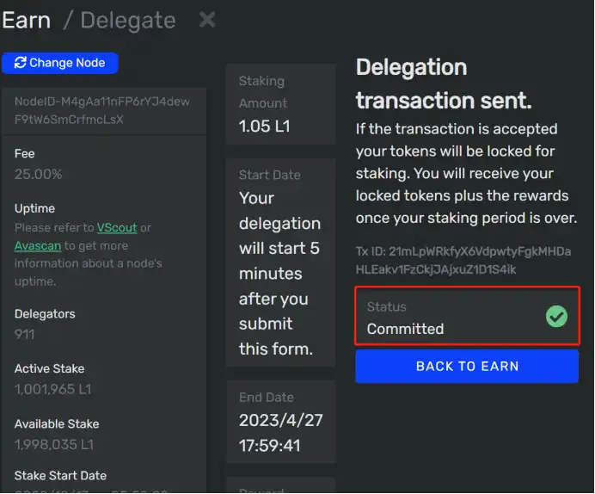This screenshot has width=595, height=494.
Task: Click the NodeID address field
Action: tap(104, 110)
